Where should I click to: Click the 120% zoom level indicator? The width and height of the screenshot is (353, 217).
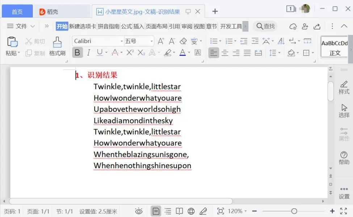click(x=236, y=211)
